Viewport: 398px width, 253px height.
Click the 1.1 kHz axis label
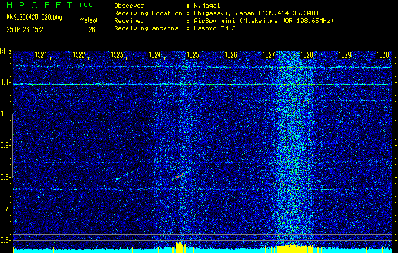(x=4, y=83)
